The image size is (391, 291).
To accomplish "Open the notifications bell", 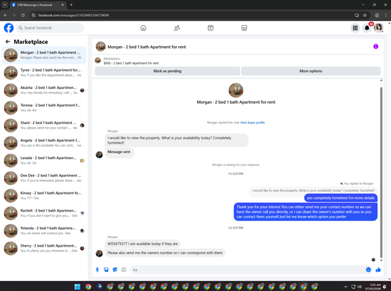I will click(367, 28).
